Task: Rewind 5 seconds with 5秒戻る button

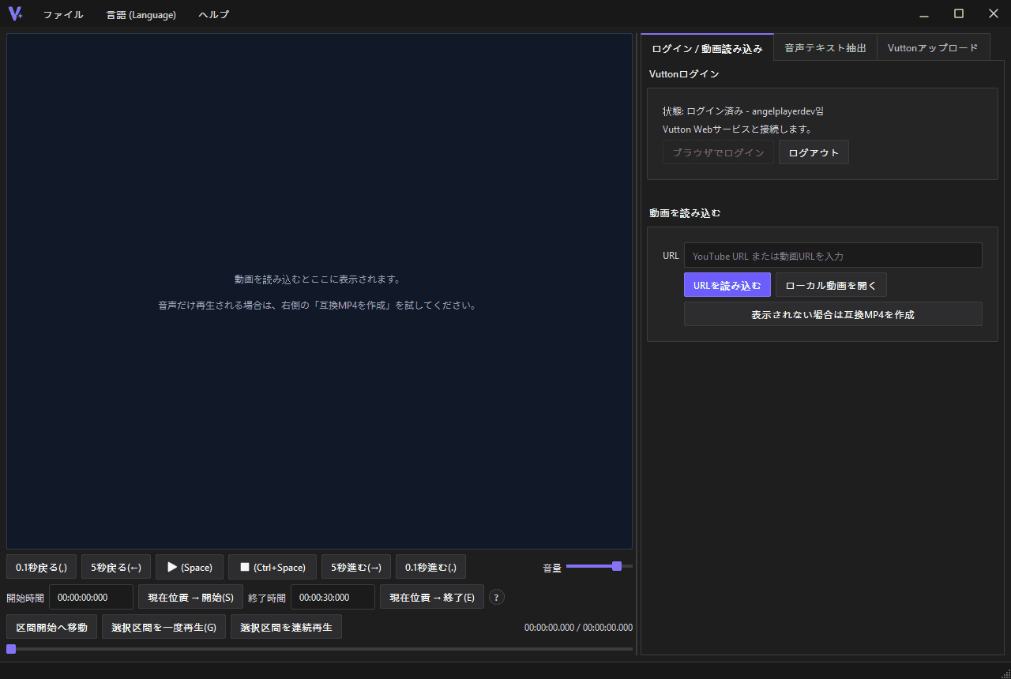Action: (x=116, y=567)
